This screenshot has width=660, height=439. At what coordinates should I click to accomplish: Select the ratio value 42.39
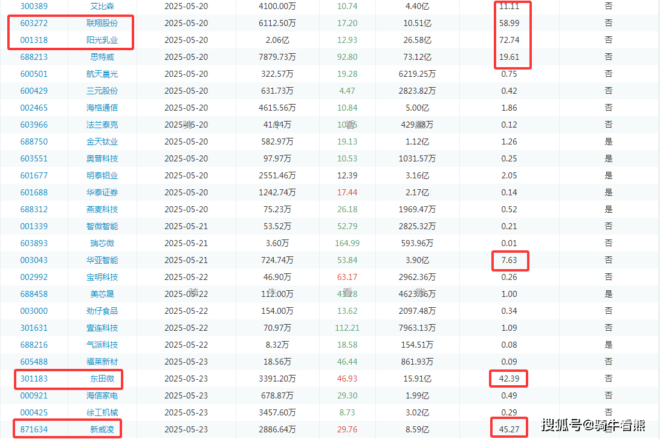(x=510, y=379)
